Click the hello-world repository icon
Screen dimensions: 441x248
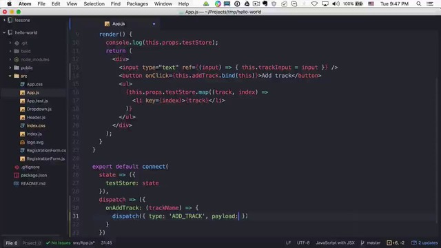click(x=10, y=32)
